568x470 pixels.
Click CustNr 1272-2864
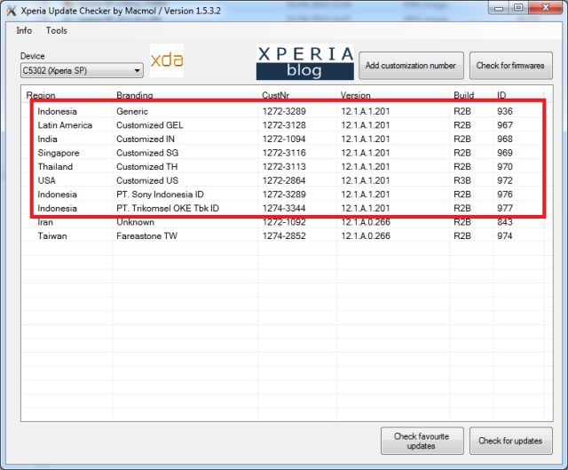click(x=284, y=180)
